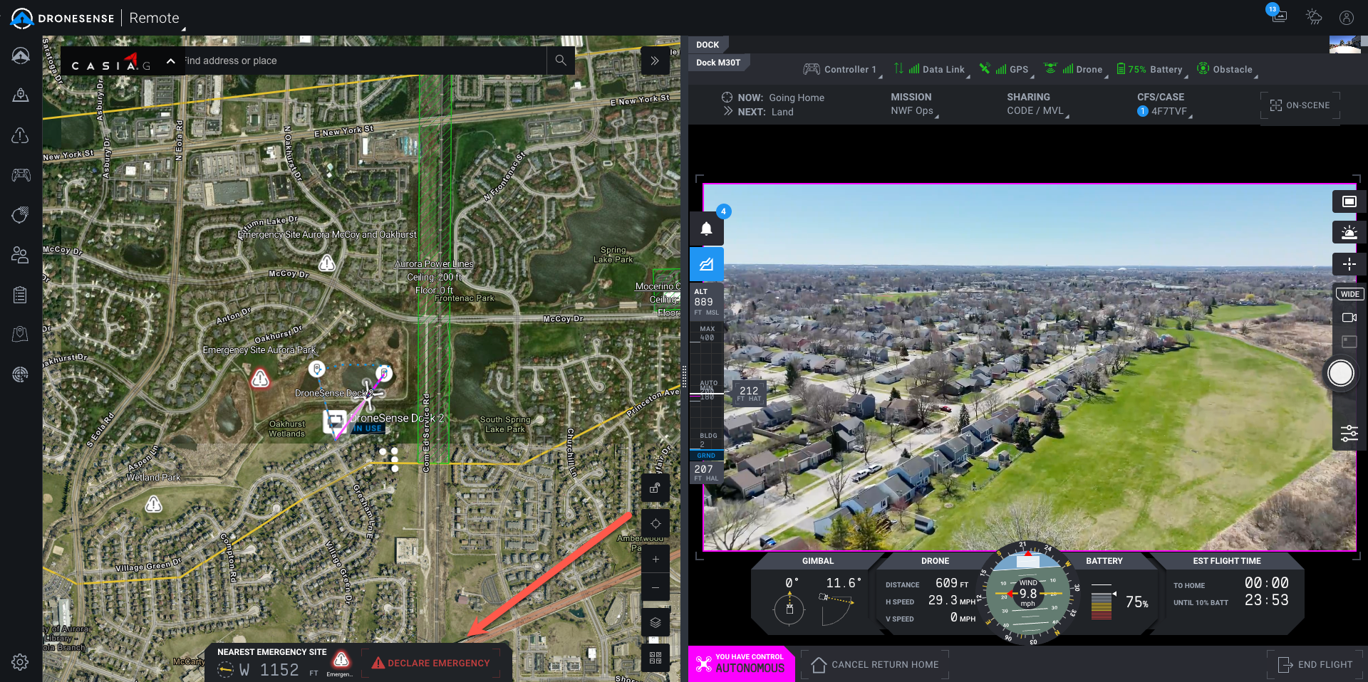The width and height of the screenshot is (1368, 682).
Task: Open the clipboard checklist sidebar icon
Action: click(x=21, y=295)
